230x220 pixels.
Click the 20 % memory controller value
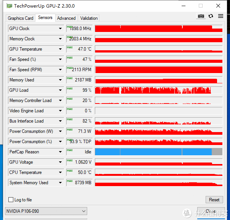79,100
